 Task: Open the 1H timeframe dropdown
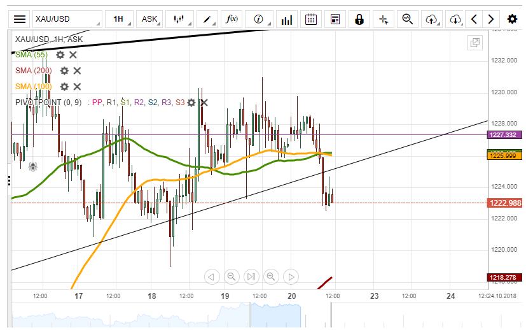coord(119,19)
